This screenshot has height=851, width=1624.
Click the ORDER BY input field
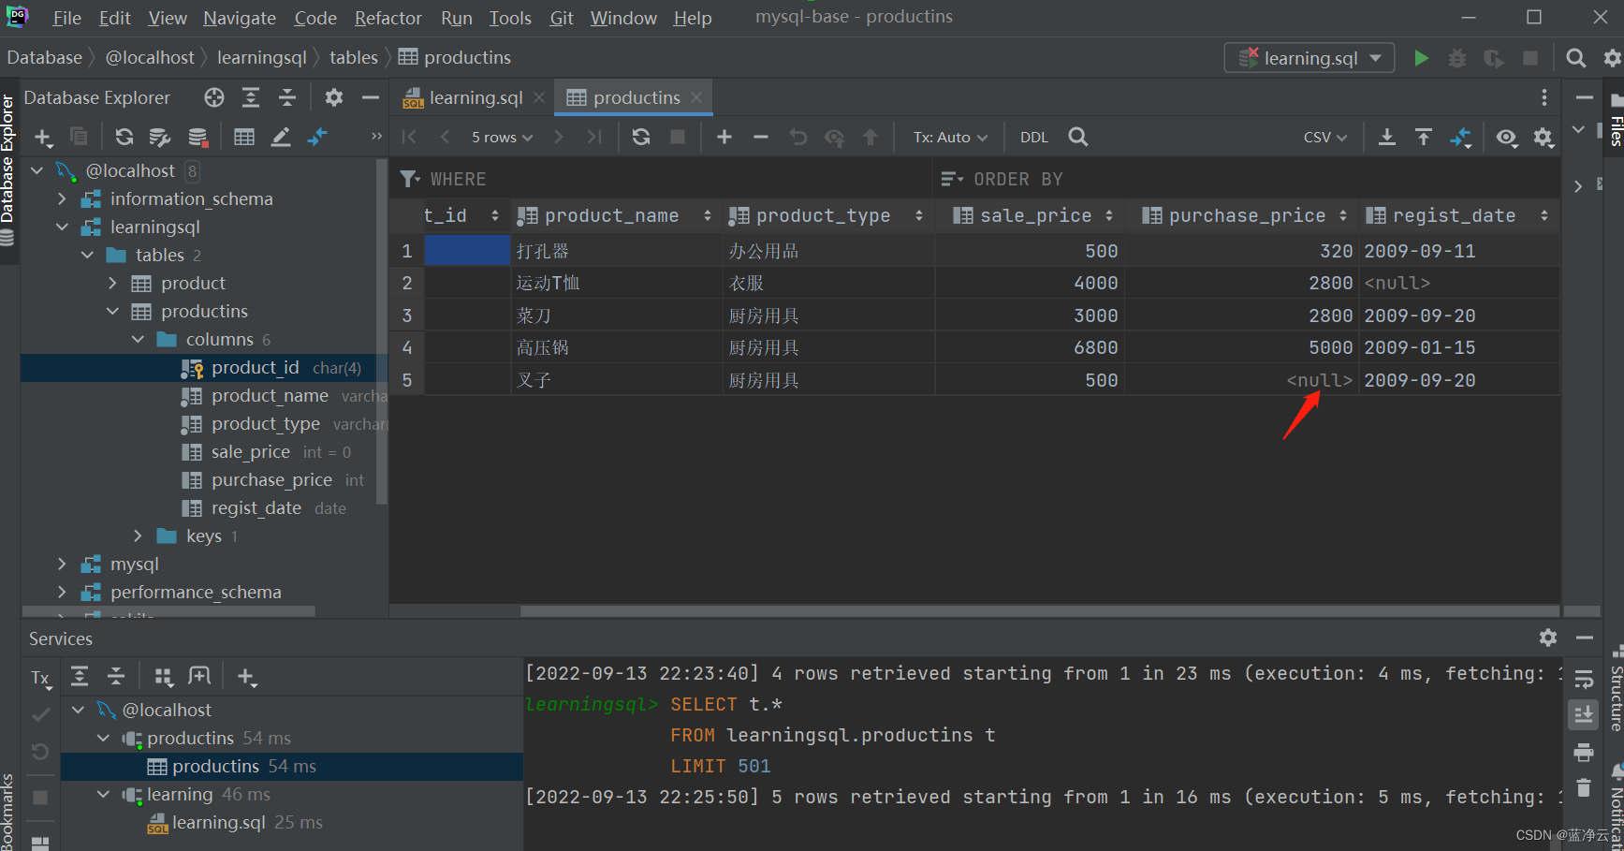click(x=1245, y=179)
